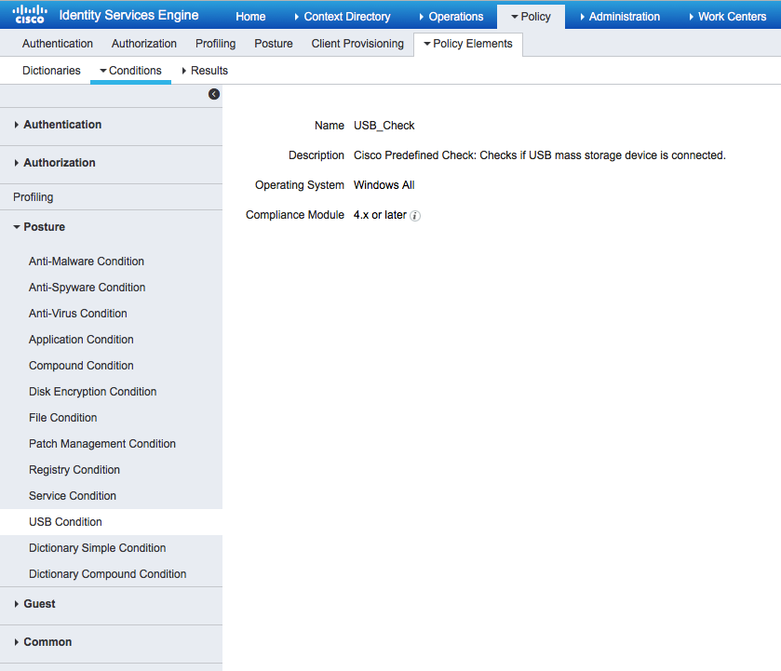Click the Cisco logo
Screen dimensions: 781x671
(30, 15)
